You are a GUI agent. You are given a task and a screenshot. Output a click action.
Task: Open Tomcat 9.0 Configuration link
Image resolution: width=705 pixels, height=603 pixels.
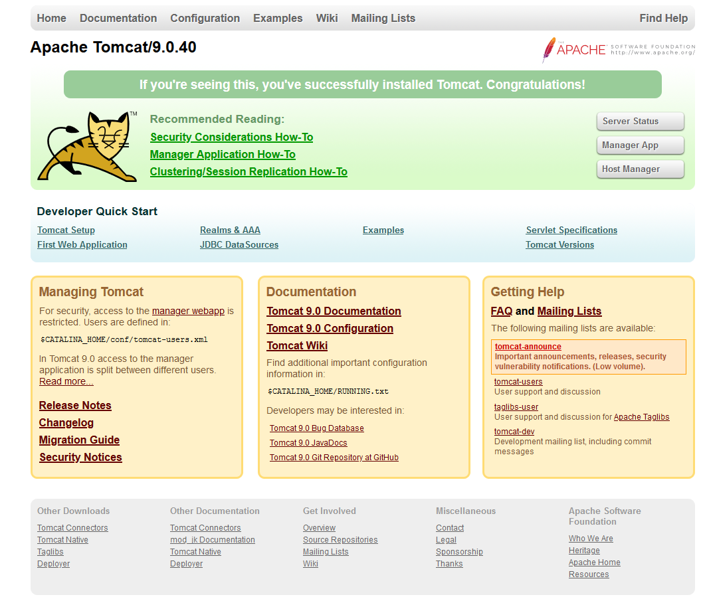coord(330,329)
